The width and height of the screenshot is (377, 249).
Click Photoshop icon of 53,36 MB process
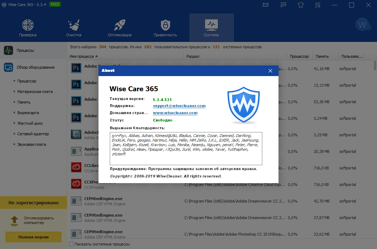pos(76,101)
